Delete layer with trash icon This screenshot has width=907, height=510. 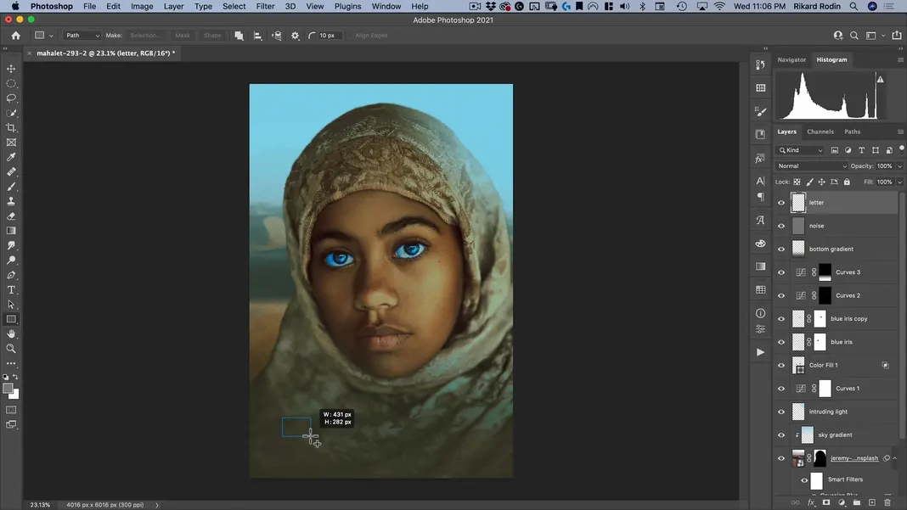(887, 503)
